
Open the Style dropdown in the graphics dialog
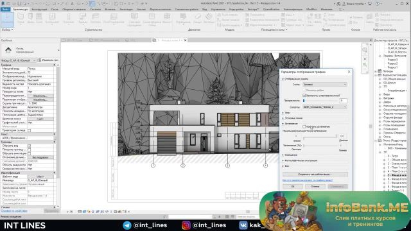pos(324,84)
